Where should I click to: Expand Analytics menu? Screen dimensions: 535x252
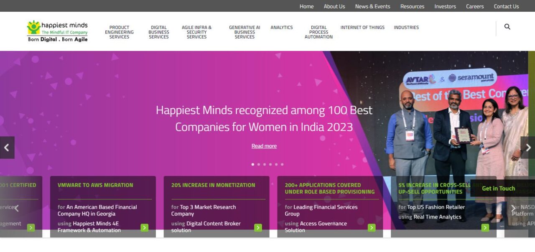coord(282,28)
